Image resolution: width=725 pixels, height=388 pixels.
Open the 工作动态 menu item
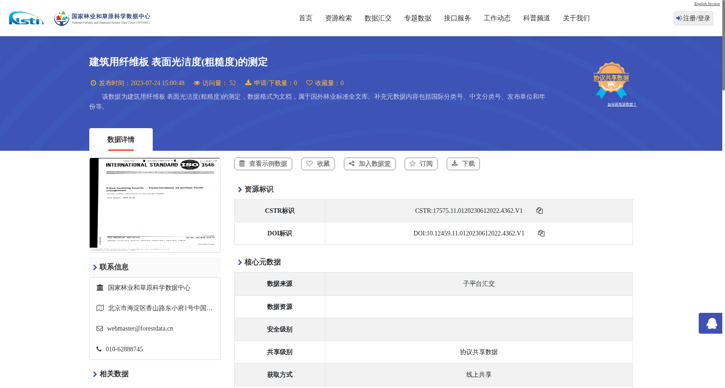point(497,18)
